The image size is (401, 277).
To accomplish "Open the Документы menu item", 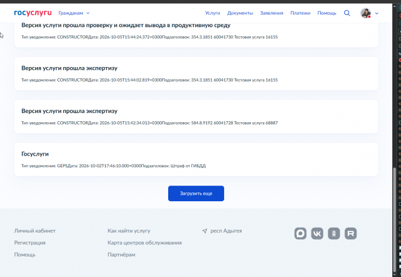I will [x=240, y=13].
